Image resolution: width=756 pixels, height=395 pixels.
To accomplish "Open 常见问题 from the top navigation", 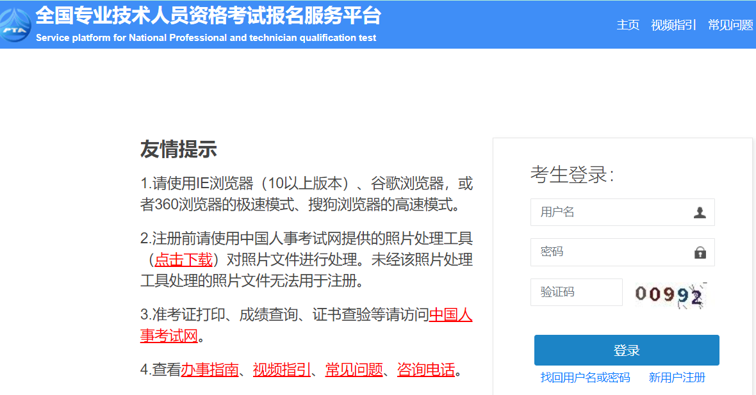I will [730, 24].
